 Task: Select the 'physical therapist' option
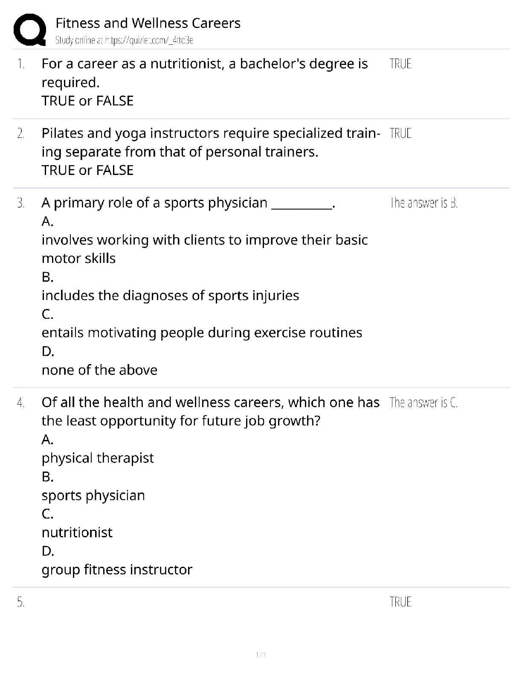(x=98, y=458)
